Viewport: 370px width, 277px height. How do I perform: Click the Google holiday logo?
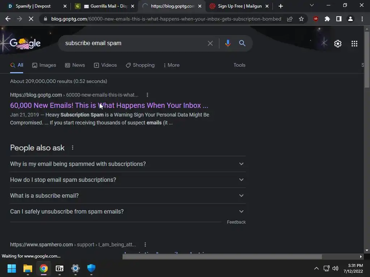(25, 44)
